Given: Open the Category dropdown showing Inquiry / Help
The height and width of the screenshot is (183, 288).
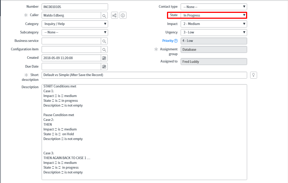Looking at the screenshot, I should click(75, 24).
